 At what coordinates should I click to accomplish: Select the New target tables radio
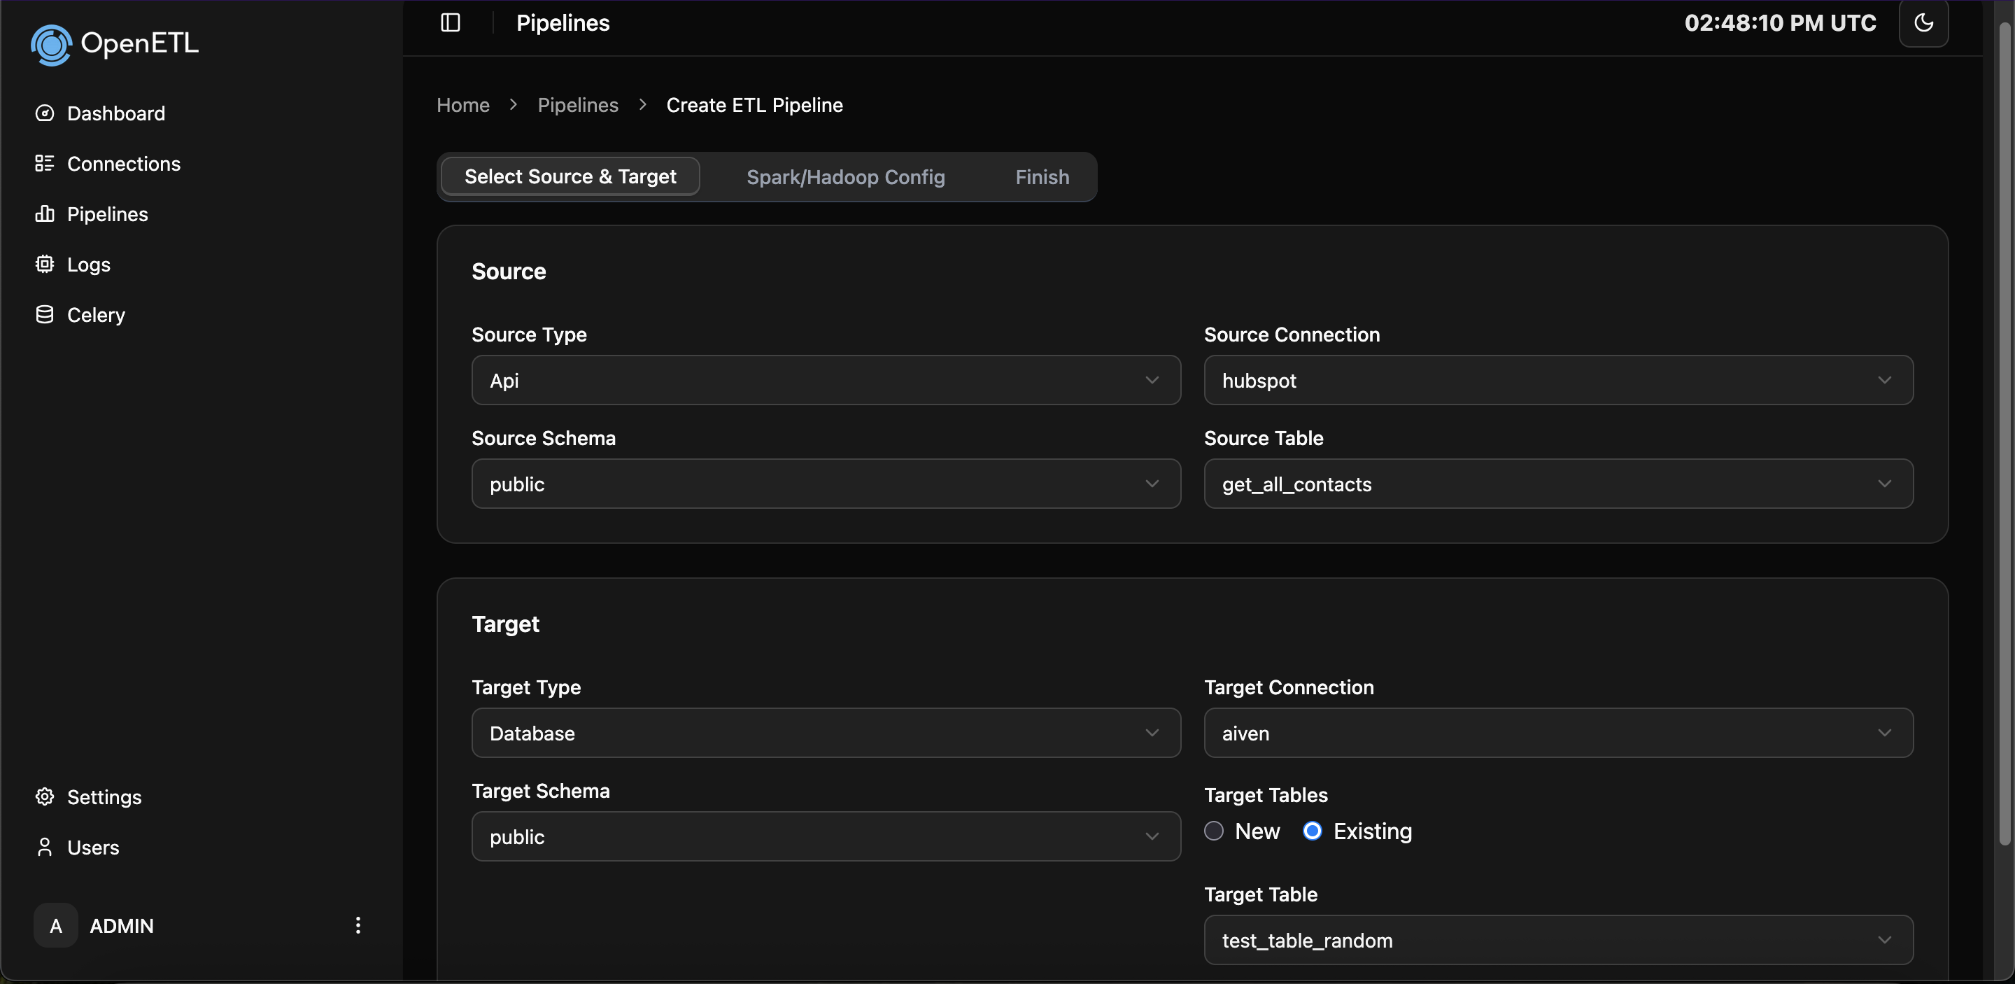(1213, 831)
